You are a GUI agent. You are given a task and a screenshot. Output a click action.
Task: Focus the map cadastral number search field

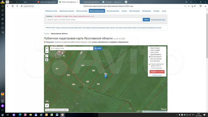click(72, 49)
